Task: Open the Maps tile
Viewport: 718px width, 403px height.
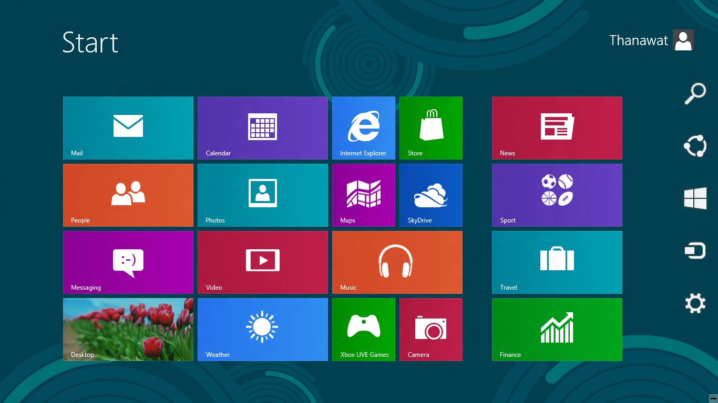Action: 364,195
